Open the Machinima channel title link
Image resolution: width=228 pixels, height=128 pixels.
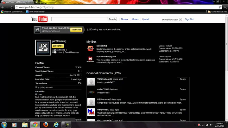(x=102, y=46)
